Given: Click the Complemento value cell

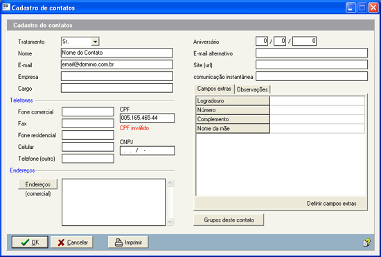Looking at the screenshot, I should click(x=317, y=119).
